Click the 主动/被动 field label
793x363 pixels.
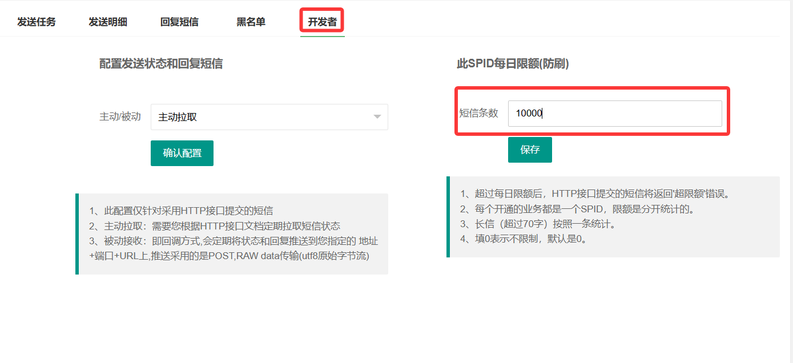pyautogui.click(x=120, y=116)
